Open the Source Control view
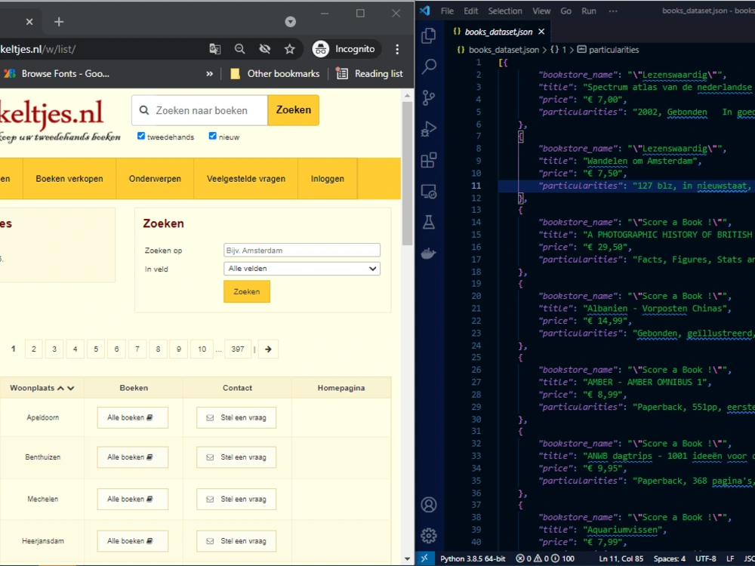 click(429, 97)
